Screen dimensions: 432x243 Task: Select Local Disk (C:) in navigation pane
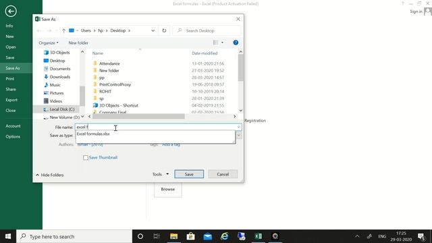click(59, 109)
